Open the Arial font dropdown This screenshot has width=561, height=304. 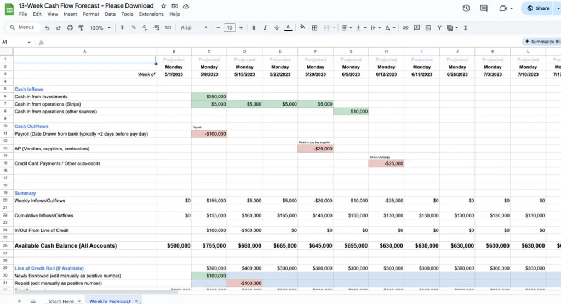coord(194,27)
